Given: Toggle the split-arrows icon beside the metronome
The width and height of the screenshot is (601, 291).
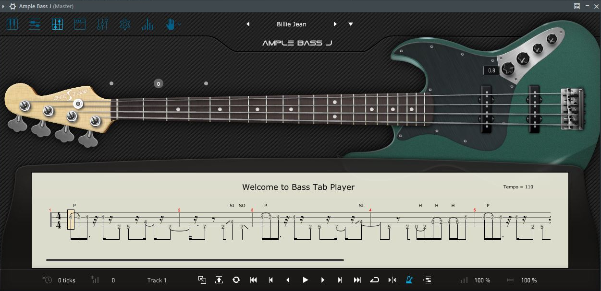Looking at the screenshot, I should point(392,280).
